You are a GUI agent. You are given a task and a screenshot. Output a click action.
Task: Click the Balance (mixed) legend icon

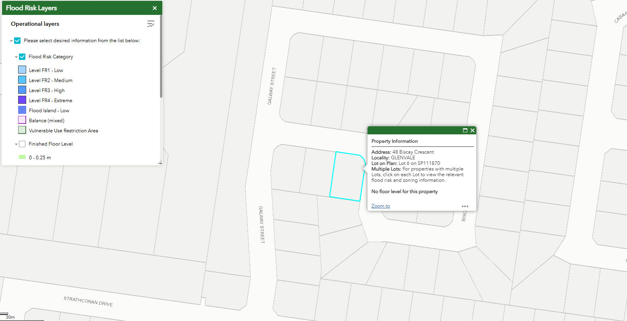pyautogui.click(x=22, y=120)
